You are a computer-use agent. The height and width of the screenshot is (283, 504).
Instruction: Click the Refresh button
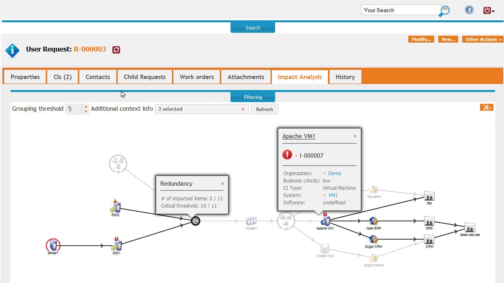pyautogui.click(x=264, y=109)
